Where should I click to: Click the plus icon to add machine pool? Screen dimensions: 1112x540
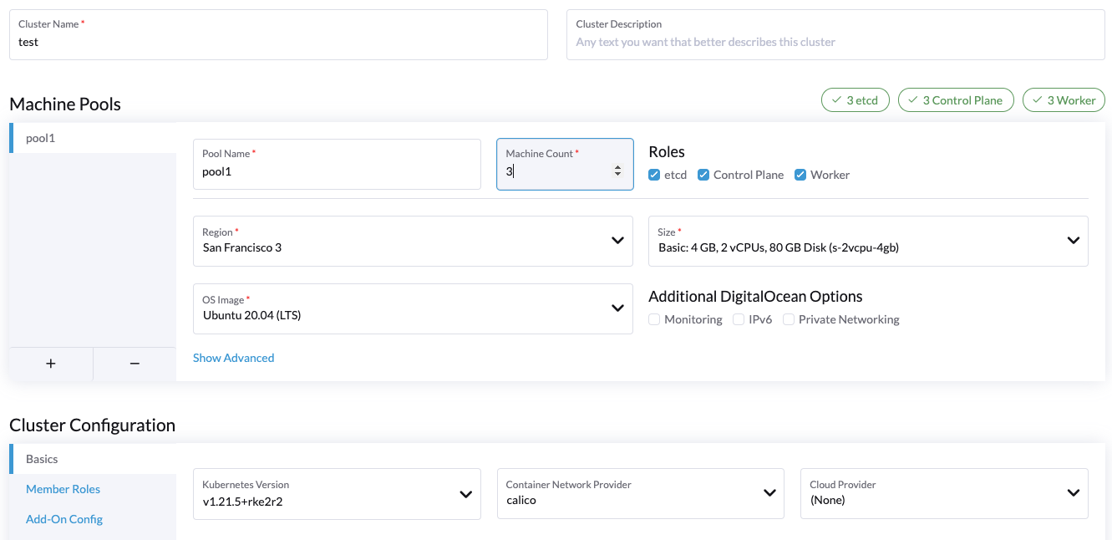click(x=50, y=364)
